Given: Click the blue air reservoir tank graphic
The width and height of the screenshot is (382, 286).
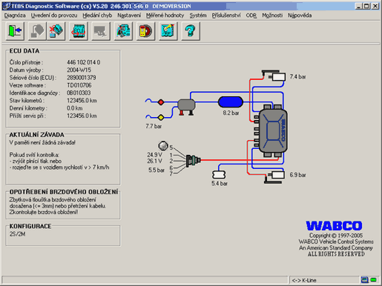Looking at the screenshot, I should tap(231, 102).
